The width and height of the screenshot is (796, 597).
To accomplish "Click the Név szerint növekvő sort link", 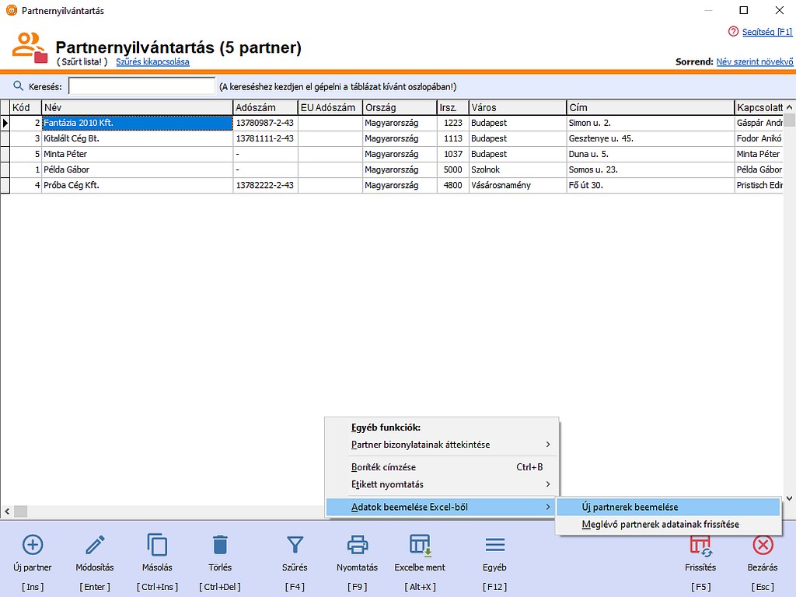I will [754, 62].
